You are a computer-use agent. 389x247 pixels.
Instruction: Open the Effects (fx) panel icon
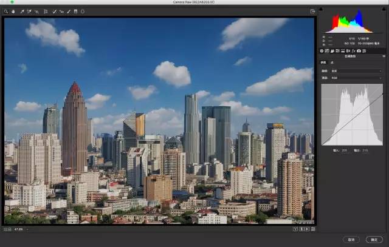coord(353,51)
